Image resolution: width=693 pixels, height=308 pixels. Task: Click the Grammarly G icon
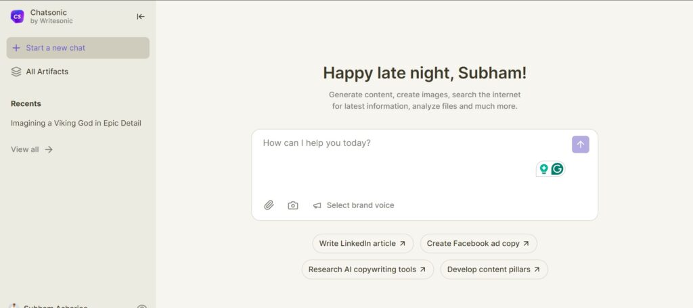click(558, 169)
